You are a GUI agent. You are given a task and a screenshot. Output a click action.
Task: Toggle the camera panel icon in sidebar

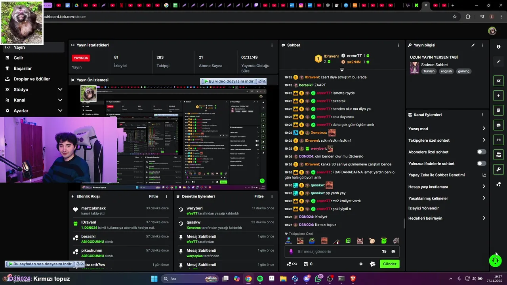(x=498, y=154)
